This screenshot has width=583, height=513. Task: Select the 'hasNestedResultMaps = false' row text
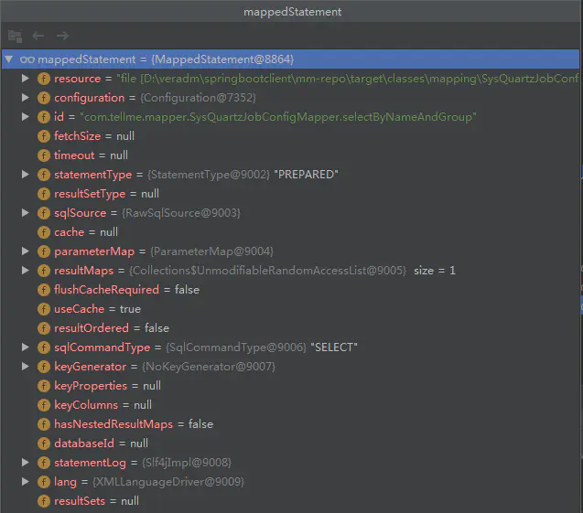pyautogui.click(x=134, y=424)
